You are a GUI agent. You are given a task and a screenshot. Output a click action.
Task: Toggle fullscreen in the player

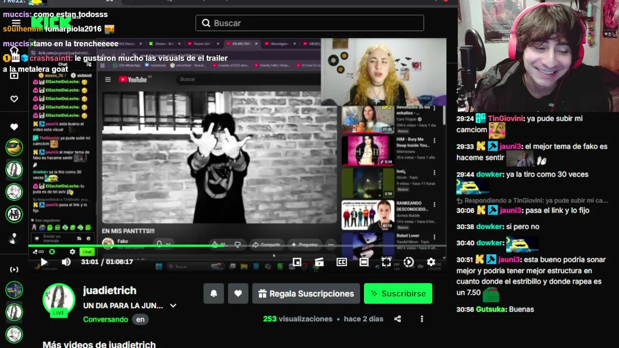[386, 262]
